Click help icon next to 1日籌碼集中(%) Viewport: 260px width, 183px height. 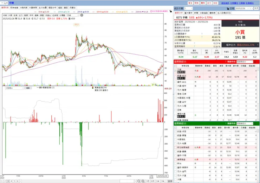[x=202, y=37]
